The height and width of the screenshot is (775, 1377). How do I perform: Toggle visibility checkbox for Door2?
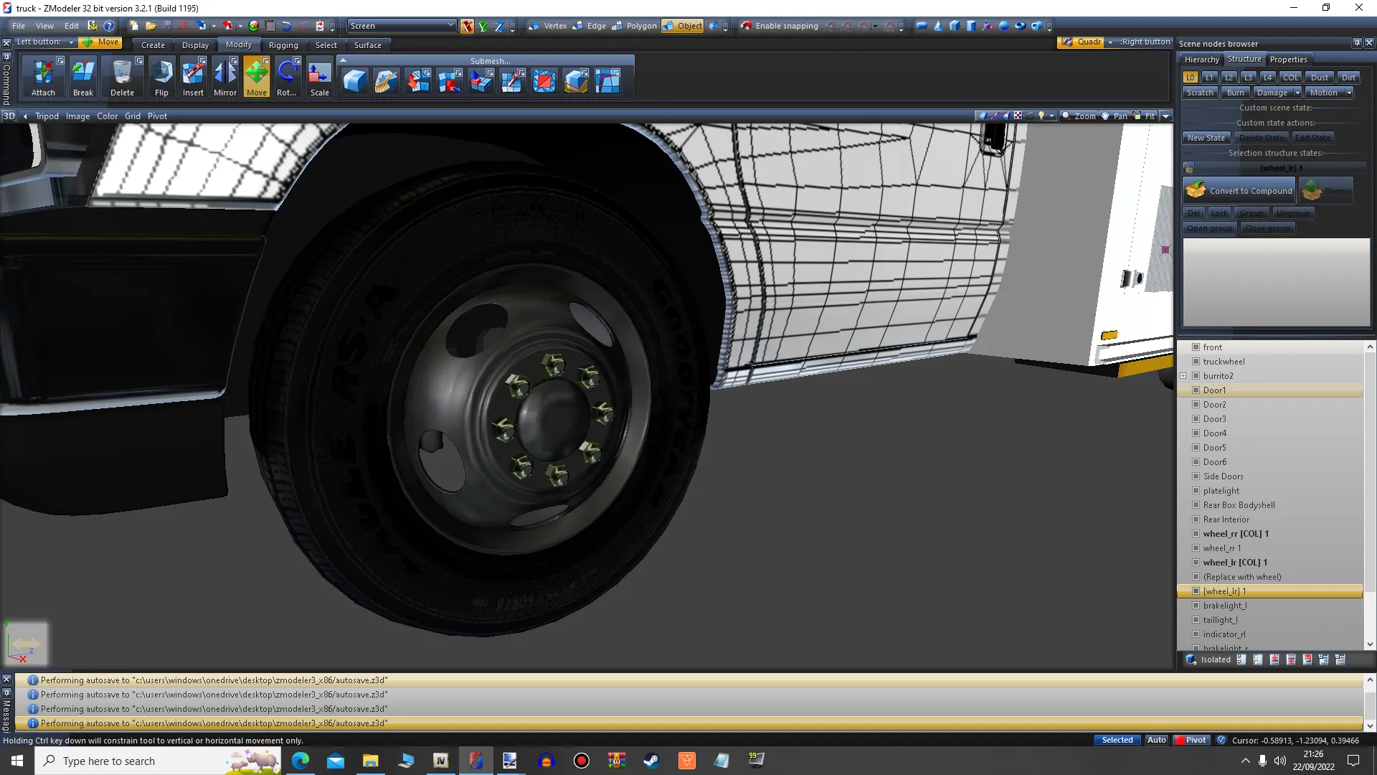(x=1196, y=405)
